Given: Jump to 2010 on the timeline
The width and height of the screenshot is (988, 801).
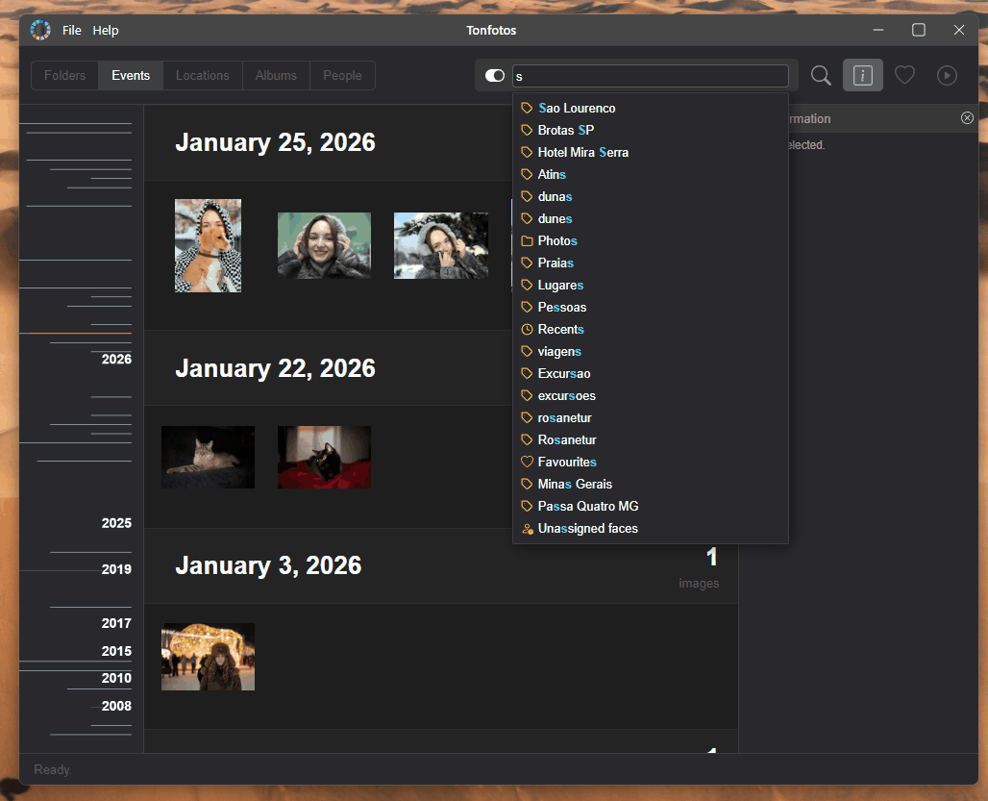Looking at the screenshot, I should (116, 678).
